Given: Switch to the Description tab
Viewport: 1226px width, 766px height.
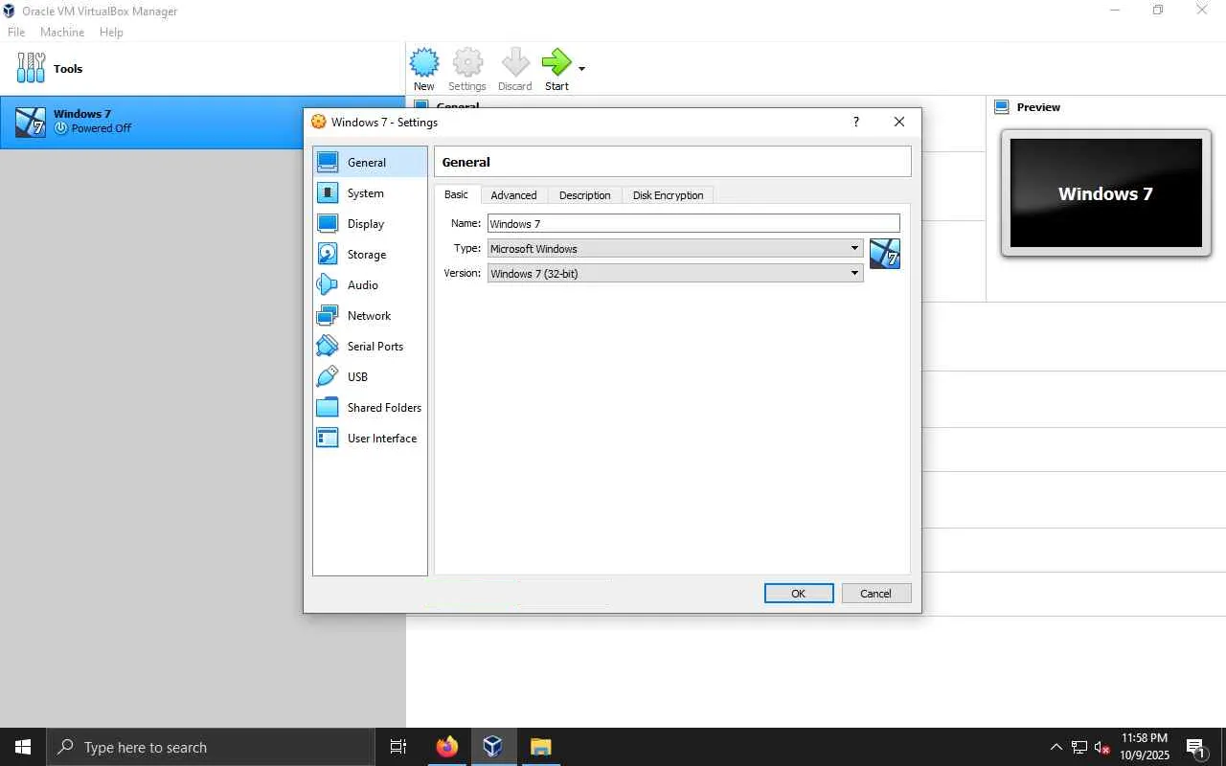Looking at the screenshot, I should (584, 195).
